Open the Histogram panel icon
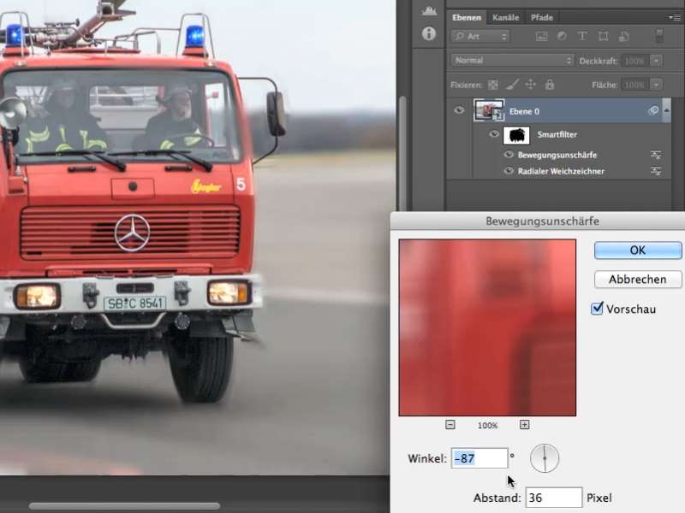Screen dimensions: 685x513 click(429, 11)
